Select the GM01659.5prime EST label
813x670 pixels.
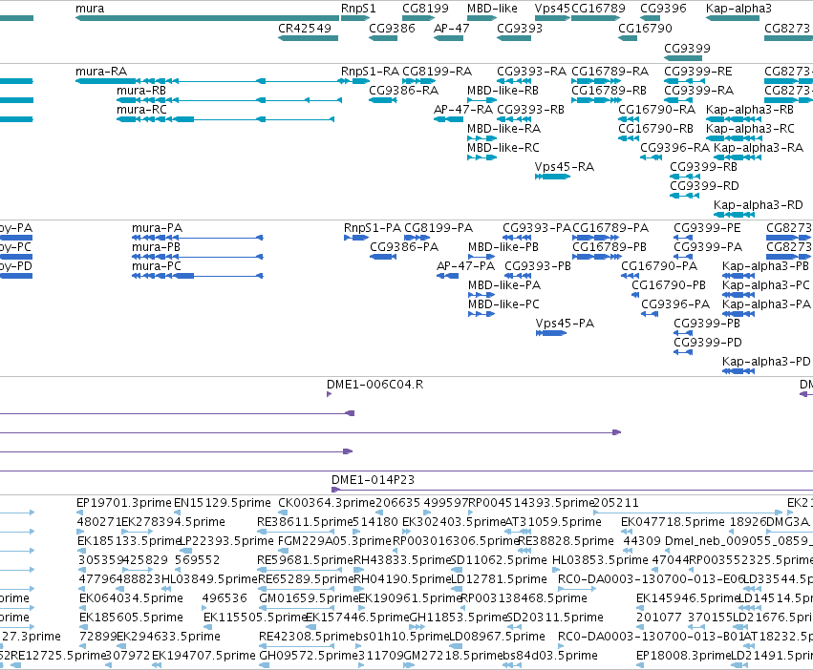pyautogui.click(x=308, y=598)
